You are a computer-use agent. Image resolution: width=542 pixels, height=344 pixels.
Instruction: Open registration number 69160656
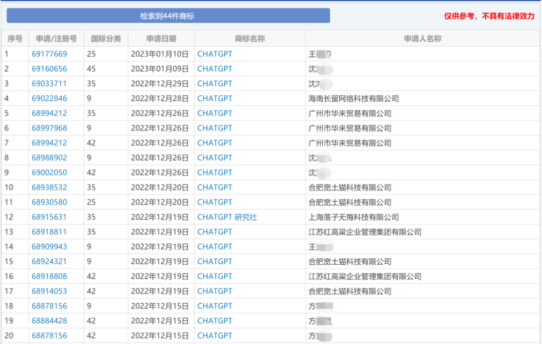tap(49, 69)
